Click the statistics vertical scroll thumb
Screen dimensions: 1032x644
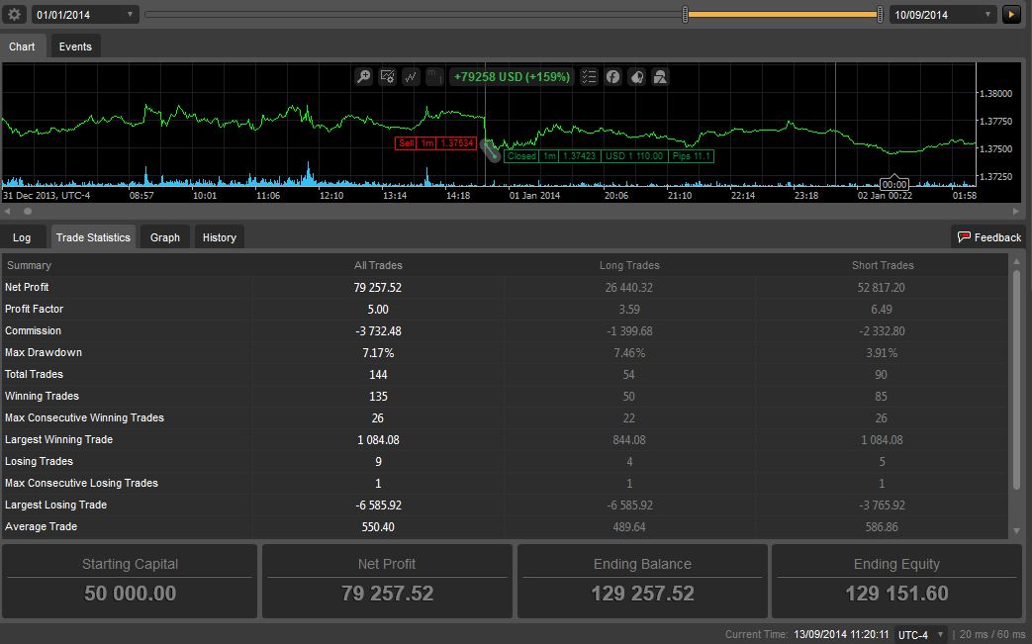tap(1016, 380)
